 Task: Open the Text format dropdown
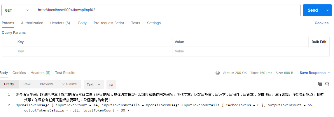click(x=94, y=84)
